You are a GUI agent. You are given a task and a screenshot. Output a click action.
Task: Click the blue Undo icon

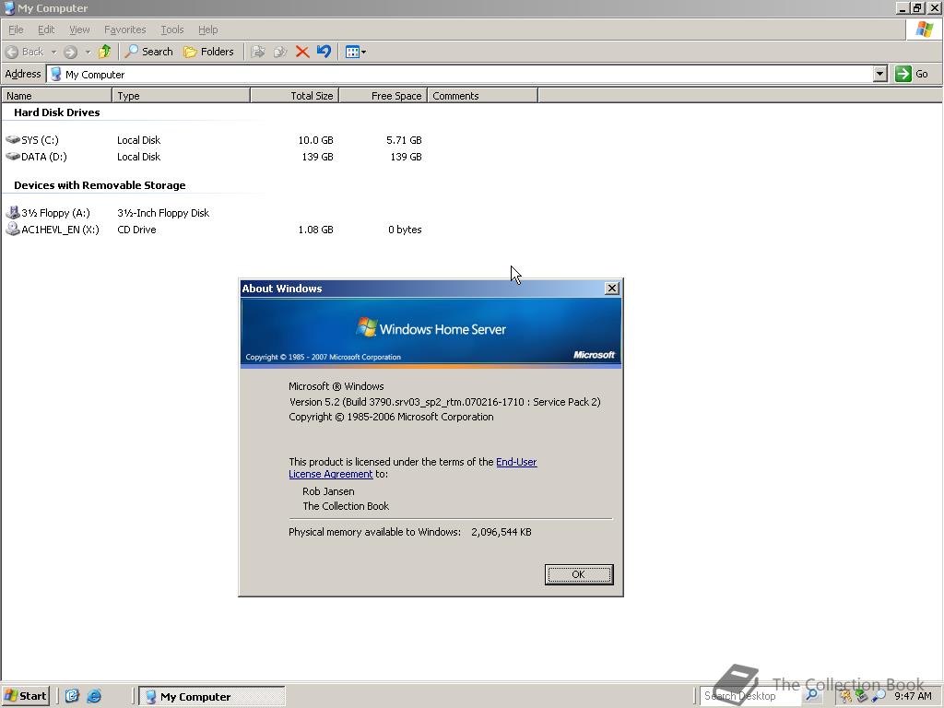(x=324, y=52)
